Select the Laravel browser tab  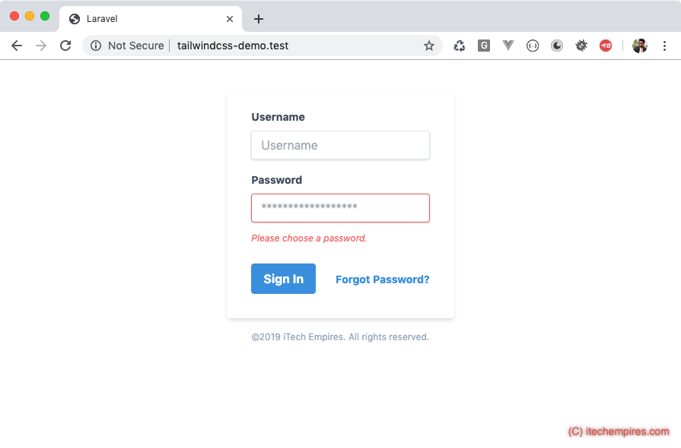(x=137, y=18)
